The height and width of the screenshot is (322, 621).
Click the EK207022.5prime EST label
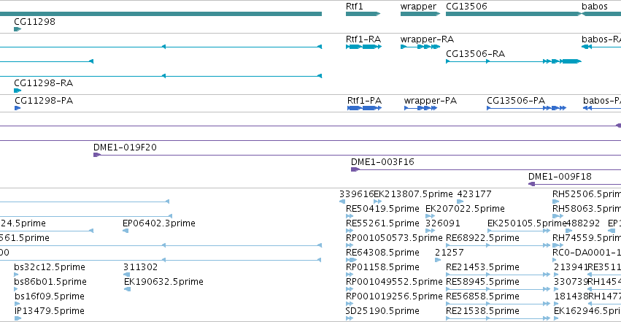pos(465,209)
